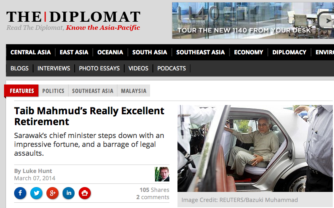Image resolution: width=334 pixels, height=208 pixels.
Task: Share article on Facebook icon
Action: pos(20,193)
